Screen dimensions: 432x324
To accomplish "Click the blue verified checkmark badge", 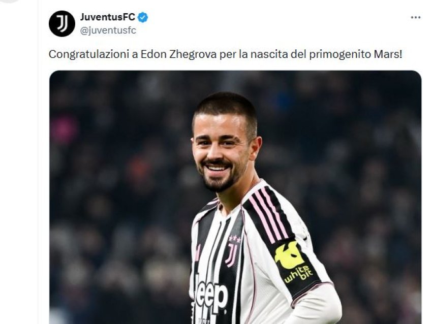I will [x=143, y=17].
